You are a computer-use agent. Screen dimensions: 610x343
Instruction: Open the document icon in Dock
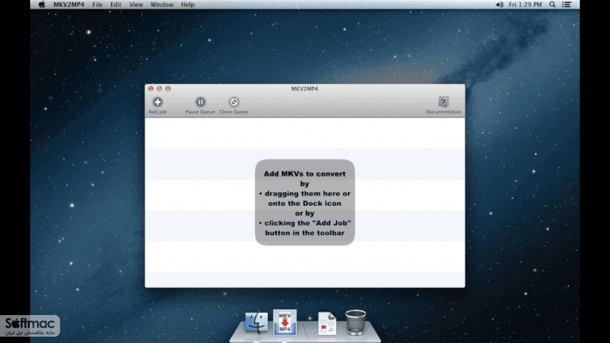[x=327, y=323]
